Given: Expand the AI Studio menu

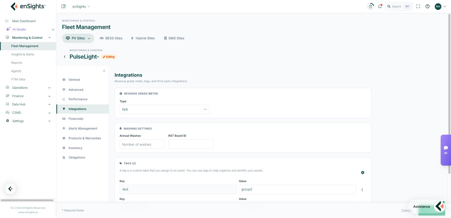Looking at the screenshot, I should 53,29.
